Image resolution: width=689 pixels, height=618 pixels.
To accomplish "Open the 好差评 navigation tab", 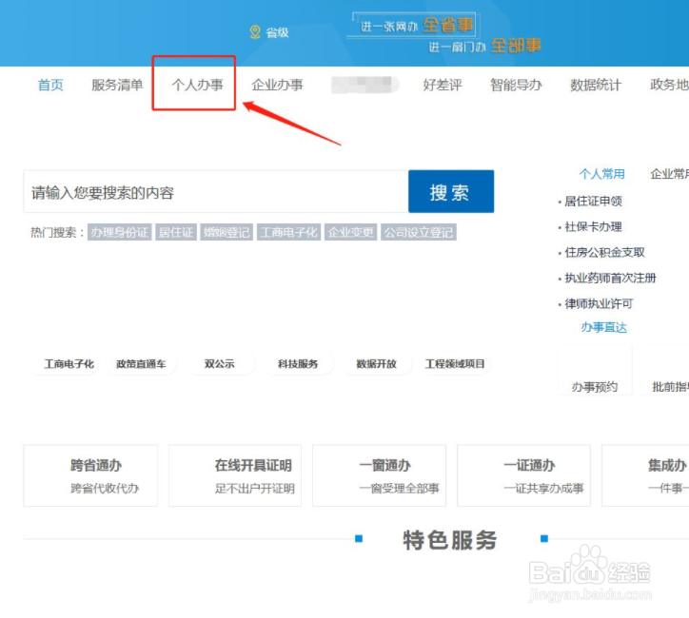I will [443, 85].
